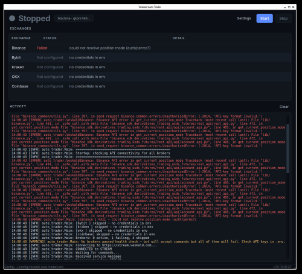Click the '[kraken ] skipped' log line
This screenshot has width=302, height=274.
[x=82, y=227]
